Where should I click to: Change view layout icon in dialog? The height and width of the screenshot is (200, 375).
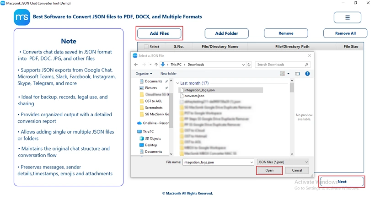[283, 74]
